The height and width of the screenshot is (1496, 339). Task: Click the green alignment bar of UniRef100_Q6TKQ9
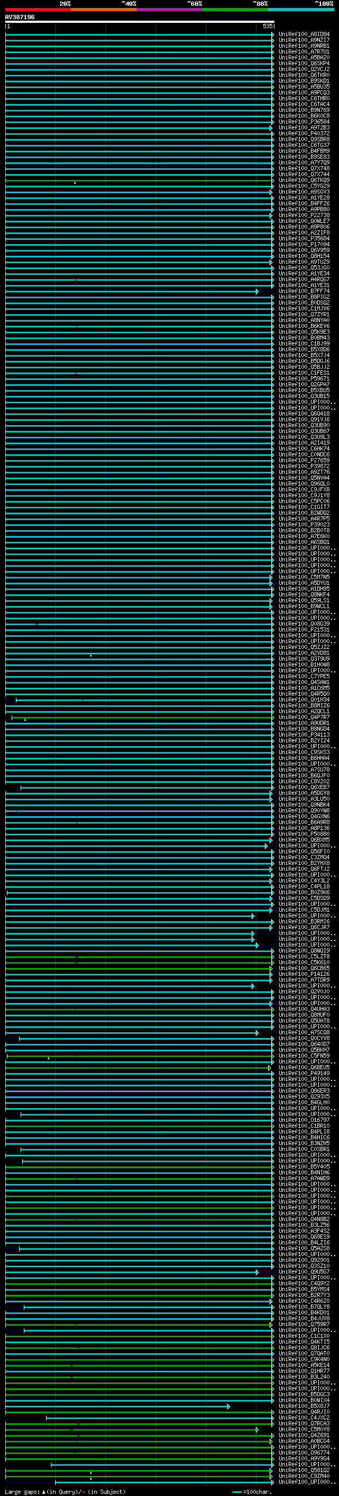[139, 180]
